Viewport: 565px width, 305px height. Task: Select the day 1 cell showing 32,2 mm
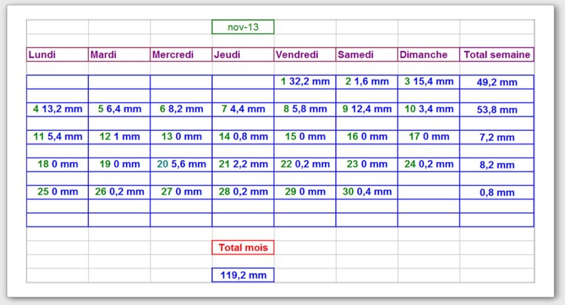[x=304, y=82]
